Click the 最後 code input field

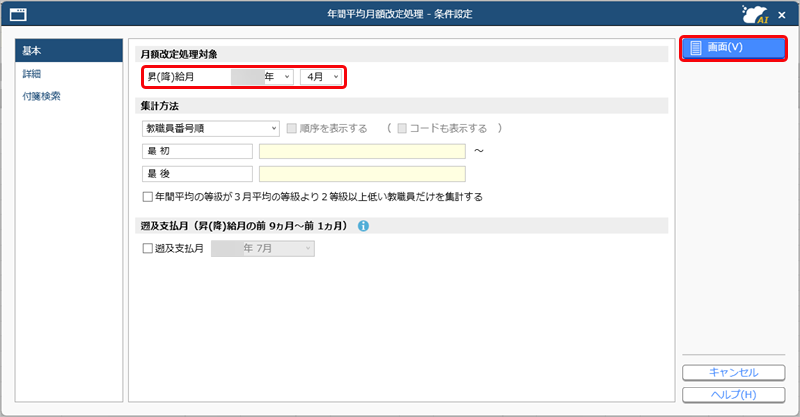pyautogui.click(x=197, y=174)
